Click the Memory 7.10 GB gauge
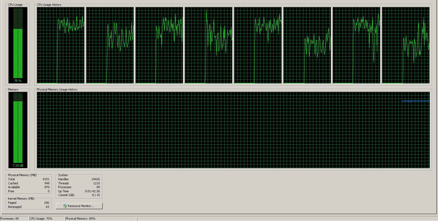The height and width of the screenshot is (221, 438). 18,130
